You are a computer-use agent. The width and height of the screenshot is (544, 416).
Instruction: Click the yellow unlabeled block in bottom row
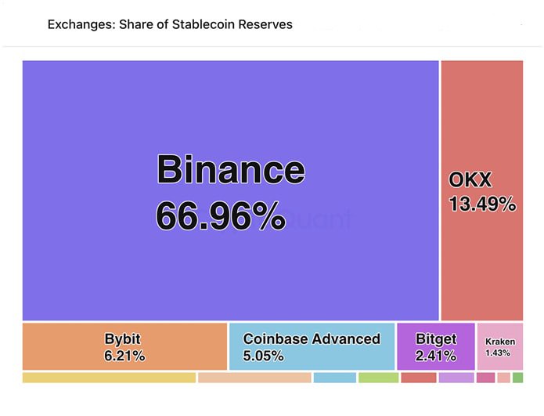coord(109,378)
